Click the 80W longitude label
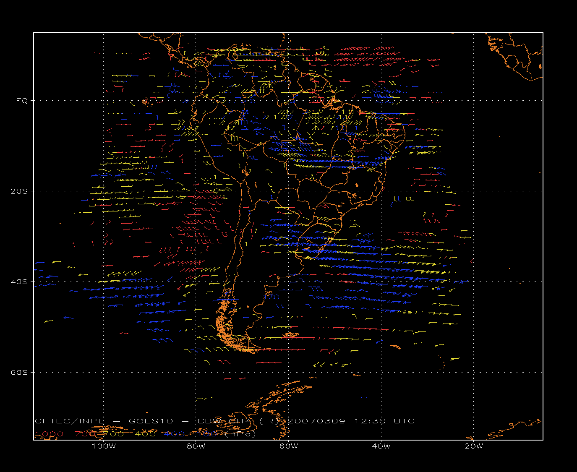The width and height of the screenshot is (577, 472). point(196,446)
